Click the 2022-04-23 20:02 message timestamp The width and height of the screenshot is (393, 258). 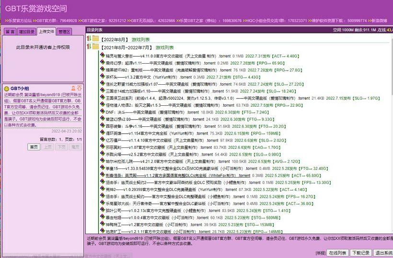point(67,131)
